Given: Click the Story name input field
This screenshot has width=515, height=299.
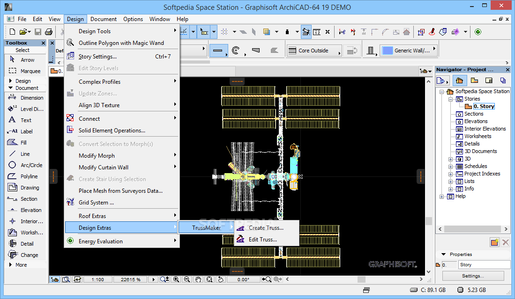Looking at the screenshot, I should pos(484,264).
